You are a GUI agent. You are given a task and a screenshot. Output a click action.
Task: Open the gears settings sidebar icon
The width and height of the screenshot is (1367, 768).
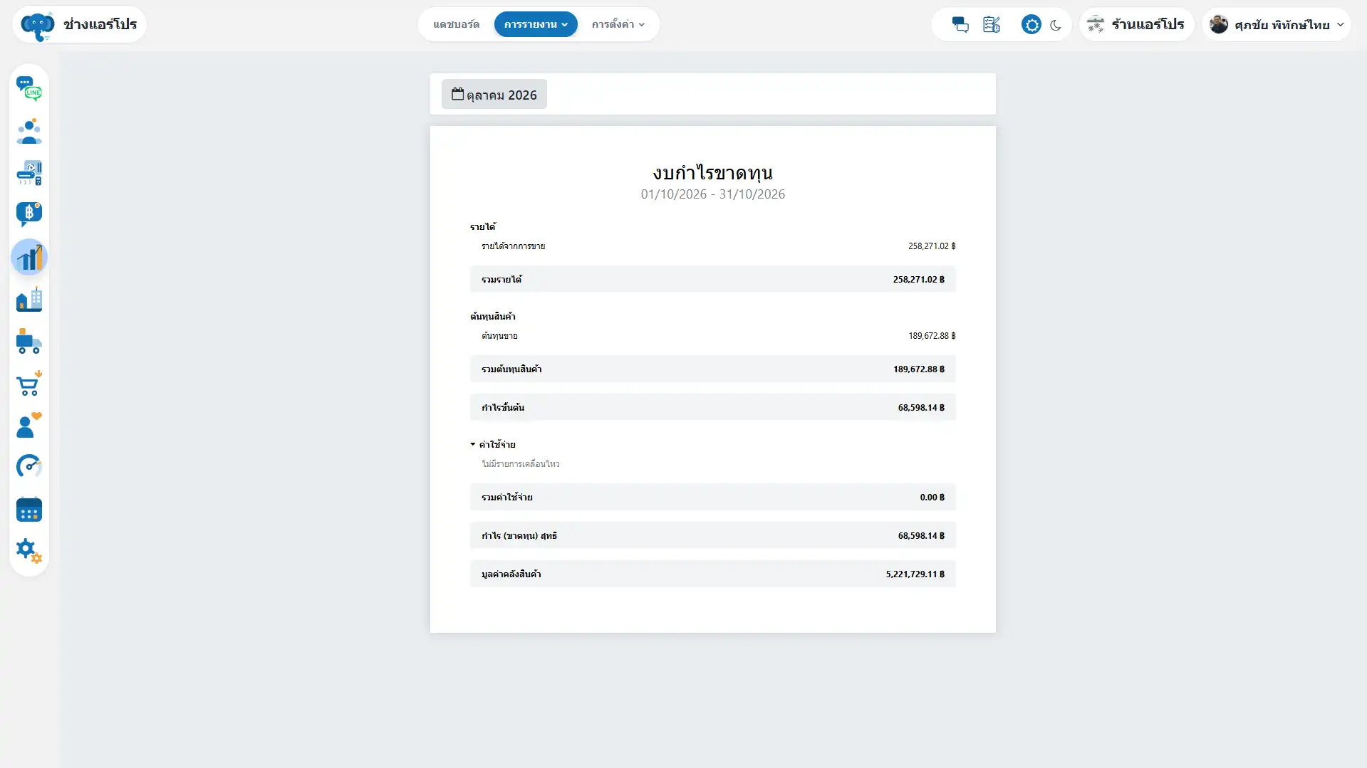click(29, 550)
